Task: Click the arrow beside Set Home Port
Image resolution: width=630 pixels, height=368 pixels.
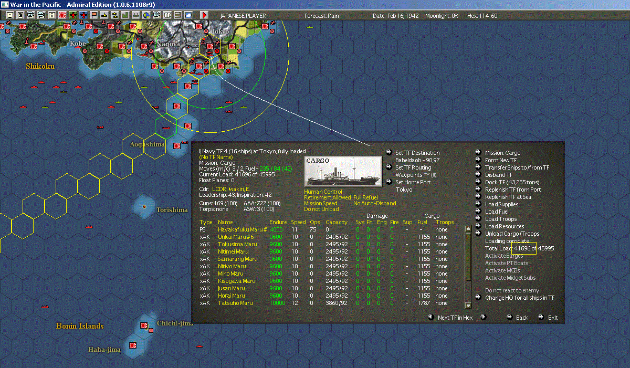Action: tap(388, 182)
